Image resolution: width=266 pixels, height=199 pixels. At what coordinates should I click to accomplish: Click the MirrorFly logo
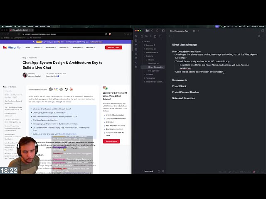point(12,47)
